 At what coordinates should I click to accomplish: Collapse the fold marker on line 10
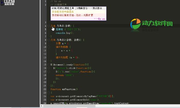point(49,47)
